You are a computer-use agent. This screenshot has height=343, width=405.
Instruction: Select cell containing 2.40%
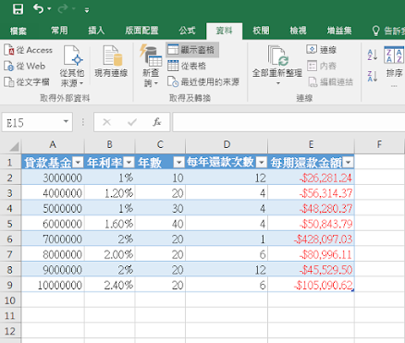[110, 285]
